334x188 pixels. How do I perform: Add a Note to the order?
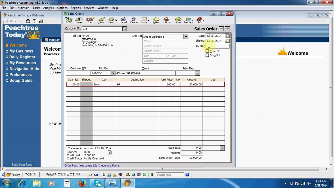(156, 20)
